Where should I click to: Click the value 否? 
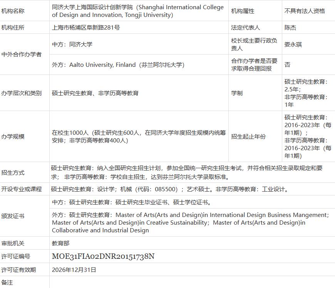287,65
